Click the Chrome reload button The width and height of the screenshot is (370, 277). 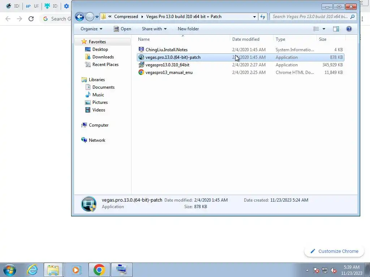[31, 19]
